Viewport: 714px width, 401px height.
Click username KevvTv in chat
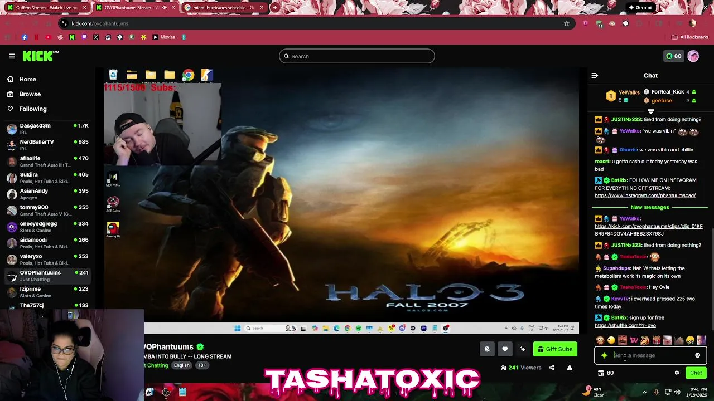(x=620, y=299)
